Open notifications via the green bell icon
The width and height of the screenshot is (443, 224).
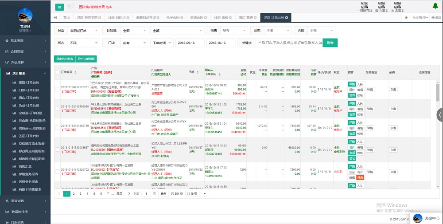pyautogui.click(x=435, y=6)
